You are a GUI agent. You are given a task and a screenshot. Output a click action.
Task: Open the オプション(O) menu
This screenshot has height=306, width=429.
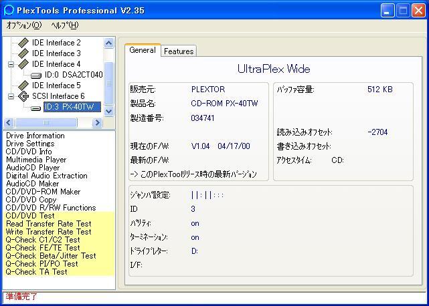24,25
